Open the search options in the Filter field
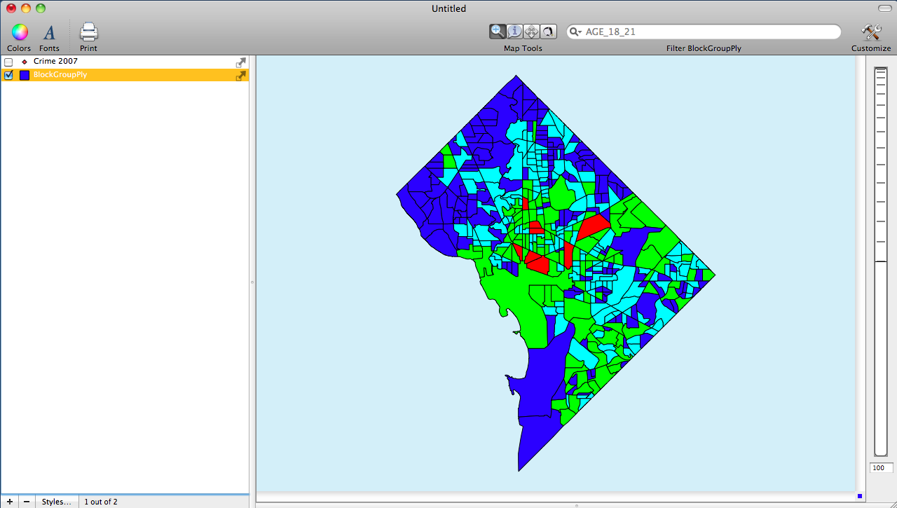The width and height of the screenshot is (897, 508). coord(575,32)
